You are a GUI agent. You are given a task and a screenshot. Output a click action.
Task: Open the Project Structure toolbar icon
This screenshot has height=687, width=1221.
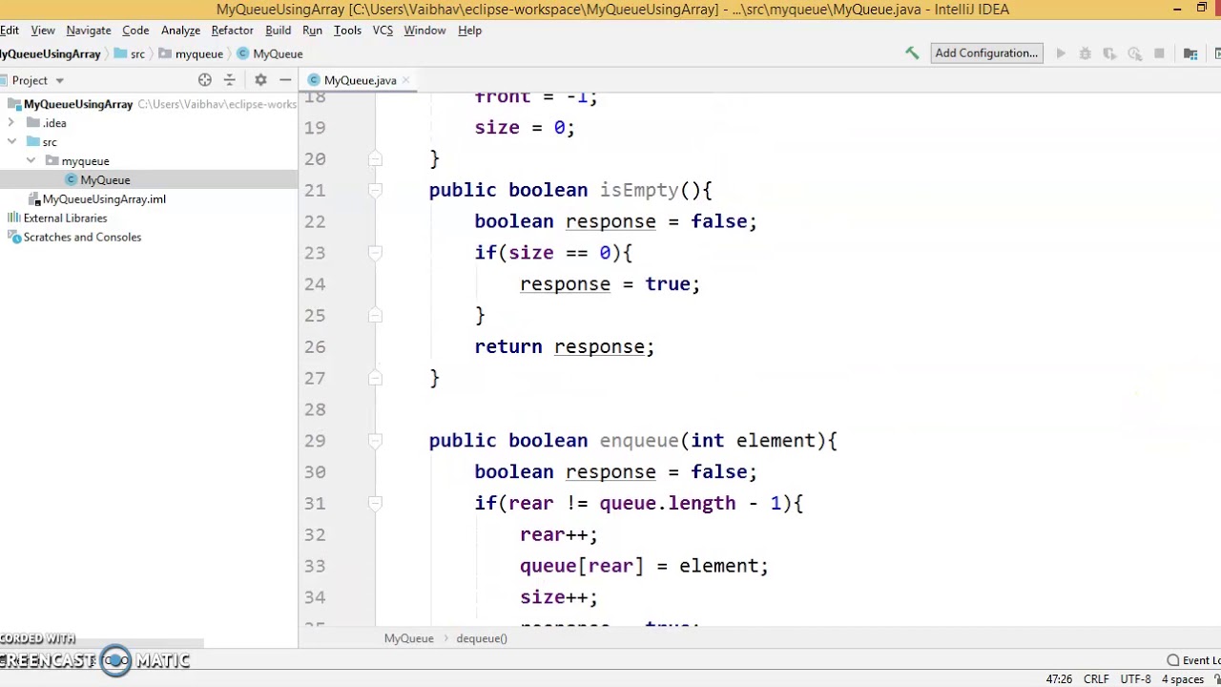(1190, 53)
